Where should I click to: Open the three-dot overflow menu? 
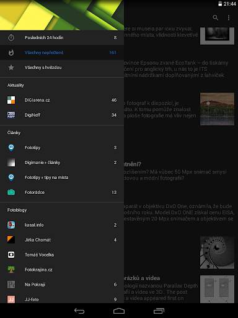point(229,17)
